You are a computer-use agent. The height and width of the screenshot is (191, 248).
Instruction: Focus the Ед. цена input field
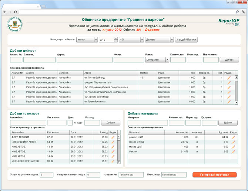pyautogui.click(x=210, y=123)
